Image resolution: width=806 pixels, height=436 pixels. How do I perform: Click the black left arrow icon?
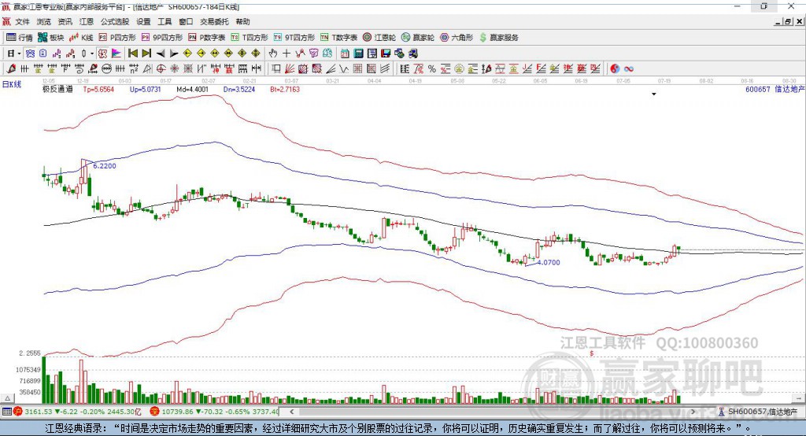[x=161, y=54]
